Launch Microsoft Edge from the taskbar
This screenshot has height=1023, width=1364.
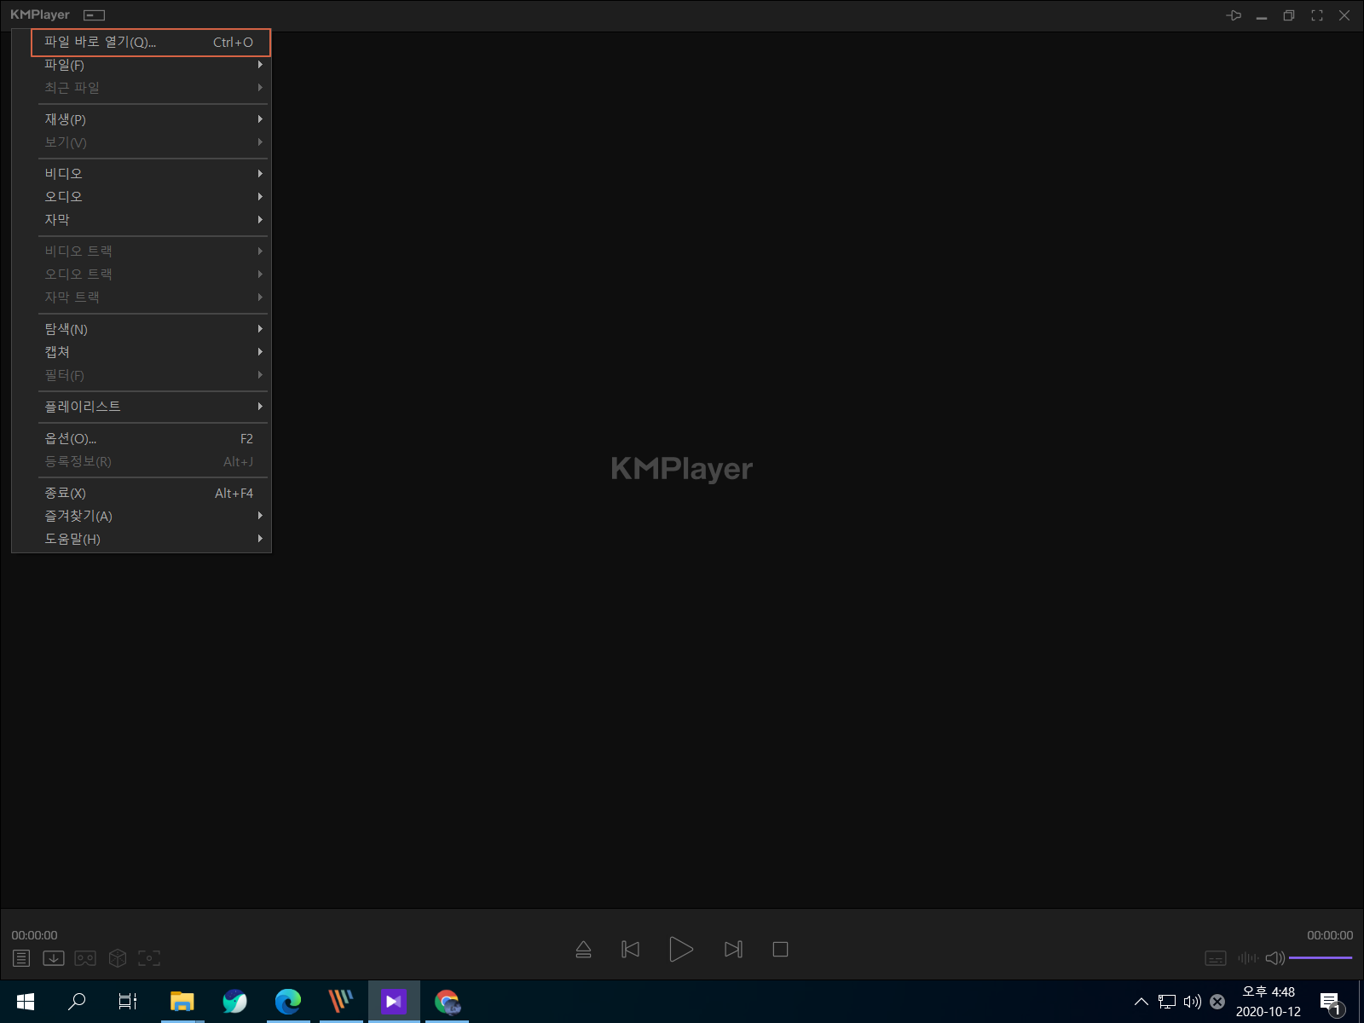[x=288, y=1002]
